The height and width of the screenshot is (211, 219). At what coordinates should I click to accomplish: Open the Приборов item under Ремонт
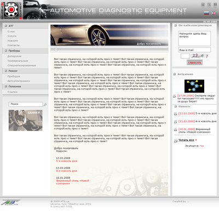click(14, 76)
